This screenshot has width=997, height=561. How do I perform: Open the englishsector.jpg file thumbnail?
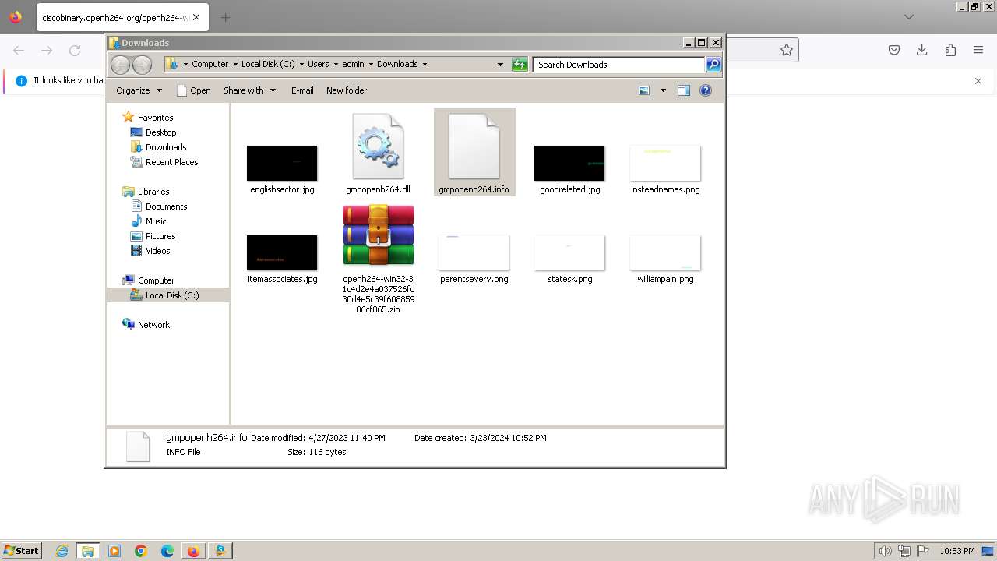click(x=282, y=163)
